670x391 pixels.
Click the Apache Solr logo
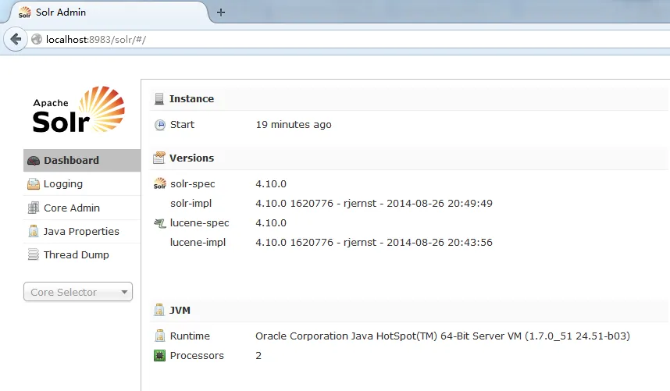coord(79,110)
